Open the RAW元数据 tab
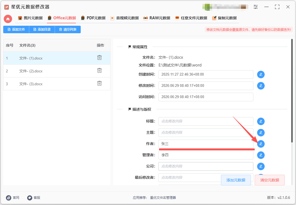The height and width of the screenshot is (205, 296). tap(157, 18)
